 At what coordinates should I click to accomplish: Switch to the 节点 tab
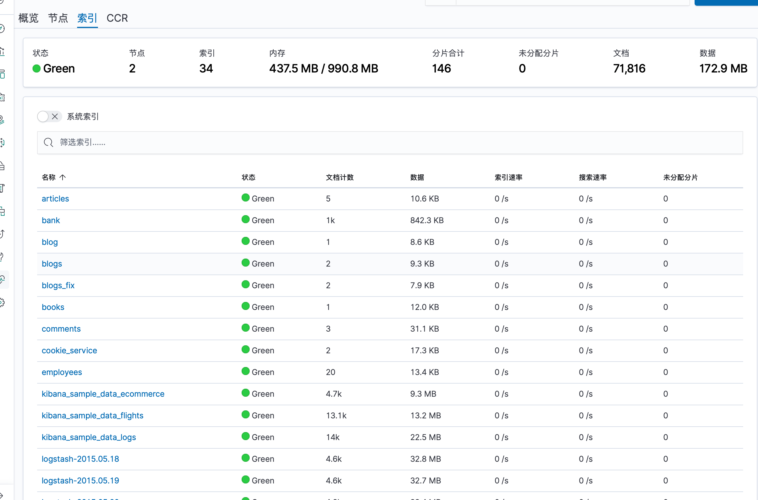(x=58, y=18)
